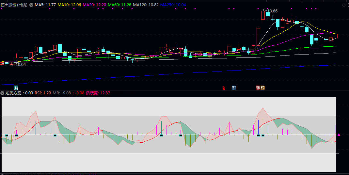Expand dropdown next to 芭田股份 (日线)
349x175 pixels.
pyautogui.click(x=31, y=5)
